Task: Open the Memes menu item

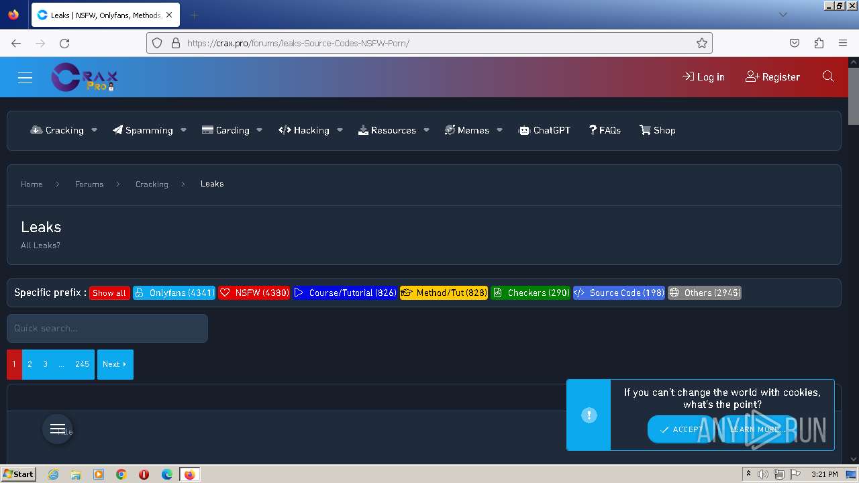Action: click(466, 130)
